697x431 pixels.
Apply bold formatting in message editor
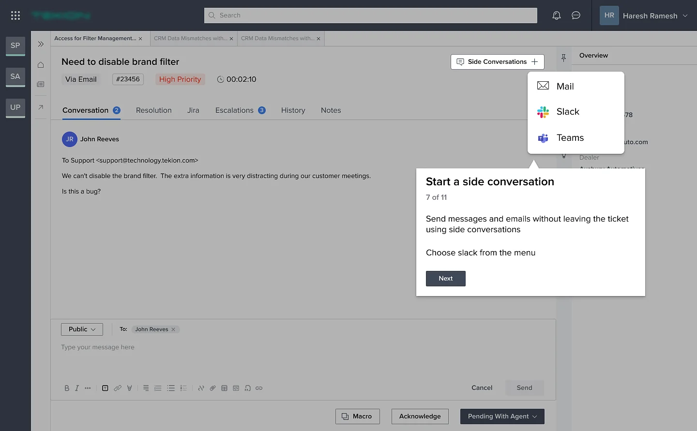67,388
